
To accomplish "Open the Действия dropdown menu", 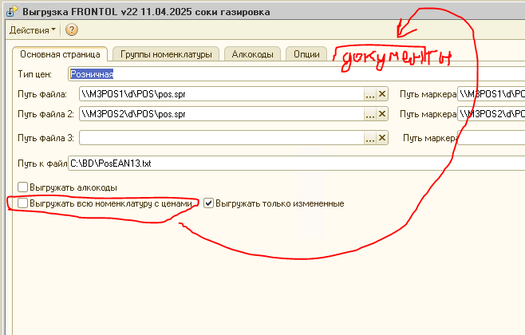I will [32, 30].
